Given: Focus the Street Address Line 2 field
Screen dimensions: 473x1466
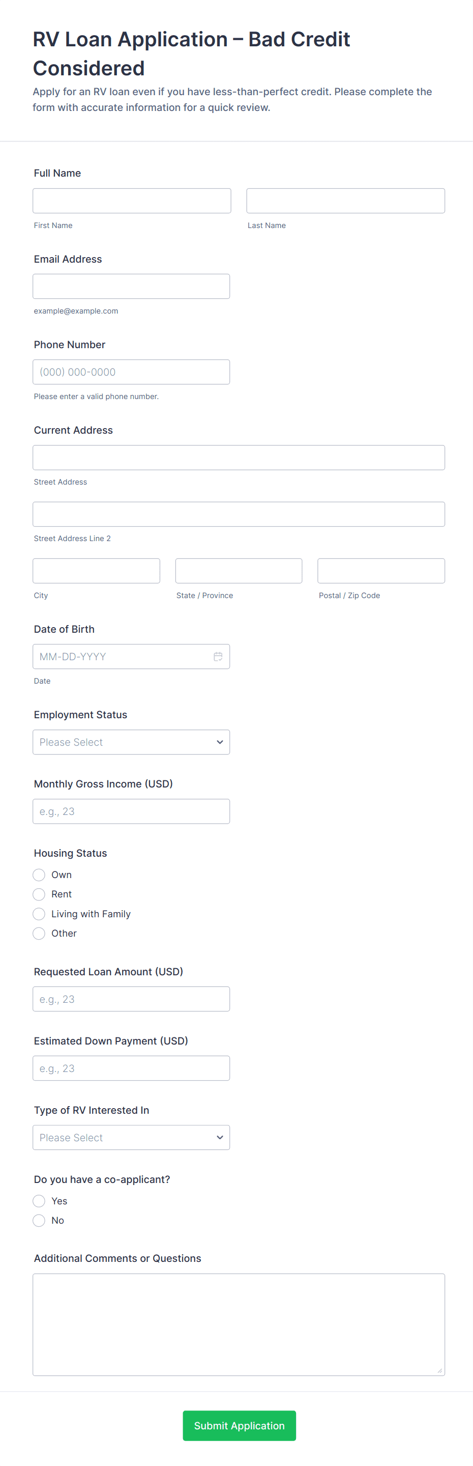Looking at the screenshot, I should (x=239, y=515).
